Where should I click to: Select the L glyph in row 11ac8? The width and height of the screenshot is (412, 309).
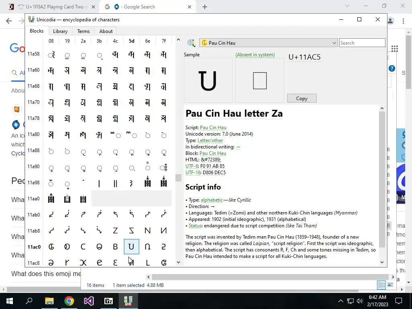[148, 262]
